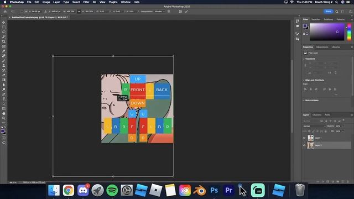Screen dimensions: 354x199
Task: Open the Image menu
Action: (46, 2)
